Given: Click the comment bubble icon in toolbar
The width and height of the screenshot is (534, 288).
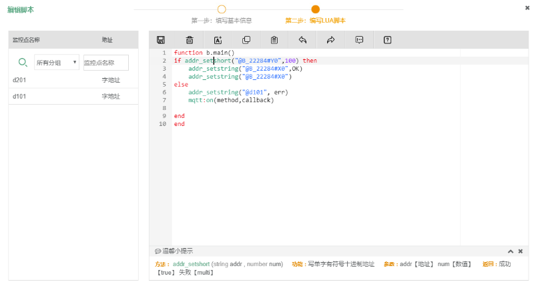Looking at the screenshot, I should coord(359,40).
